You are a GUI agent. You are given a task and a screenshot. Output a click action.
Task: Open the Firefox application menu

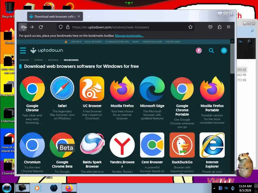(x=229, y=27)
